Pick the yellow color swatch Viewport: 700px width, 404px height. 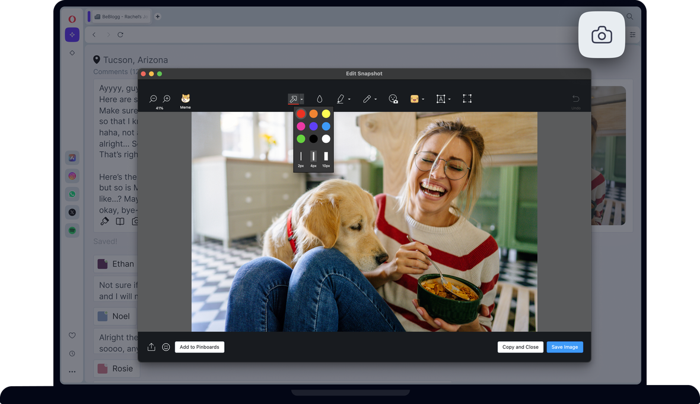click(x=326, y=114)
